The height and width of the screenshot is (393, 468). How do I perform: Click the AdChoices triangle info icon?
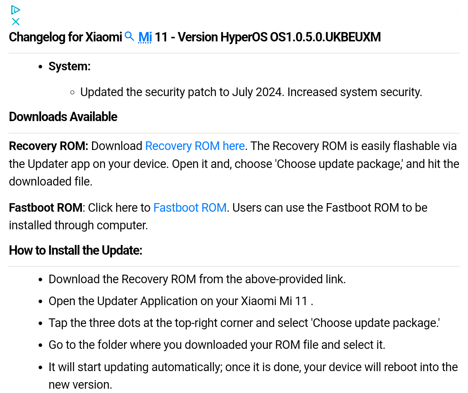pyautogui.click(x=15, y=10)
